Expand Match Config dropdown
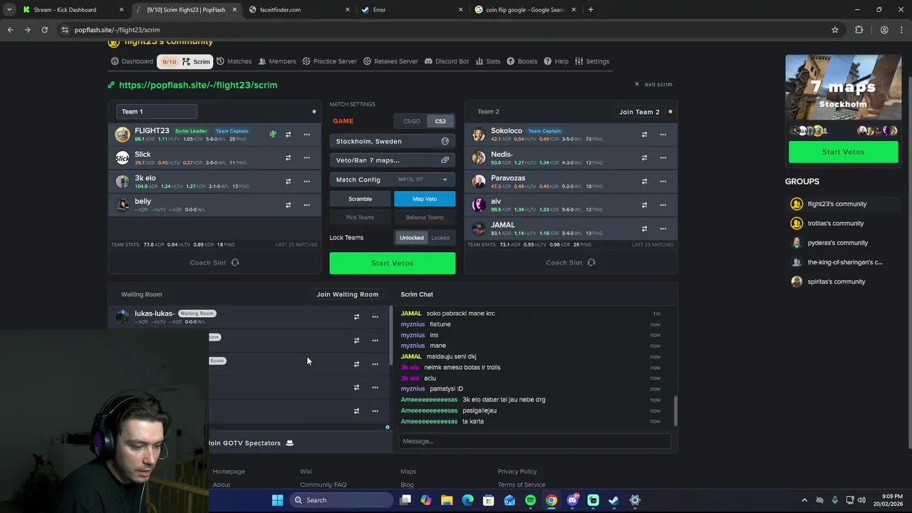The image size is (912, 513). point(392,180)
